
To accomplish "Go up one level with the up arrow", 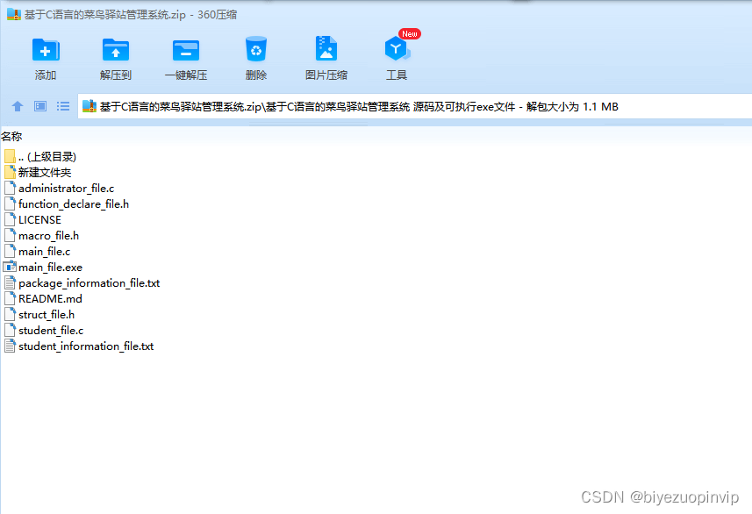I will tap(18, 106).
